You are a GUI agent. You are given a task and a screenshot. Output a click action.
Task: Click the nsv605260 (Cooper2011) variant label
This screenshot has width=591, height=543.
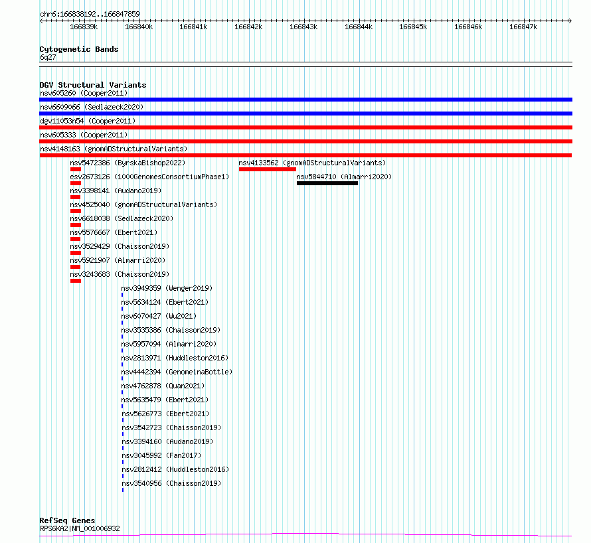point(84,93)
